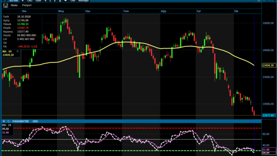Click the T button in top toolbar
This screenshot has height=156, width=277.
click(x=55, y=1)
